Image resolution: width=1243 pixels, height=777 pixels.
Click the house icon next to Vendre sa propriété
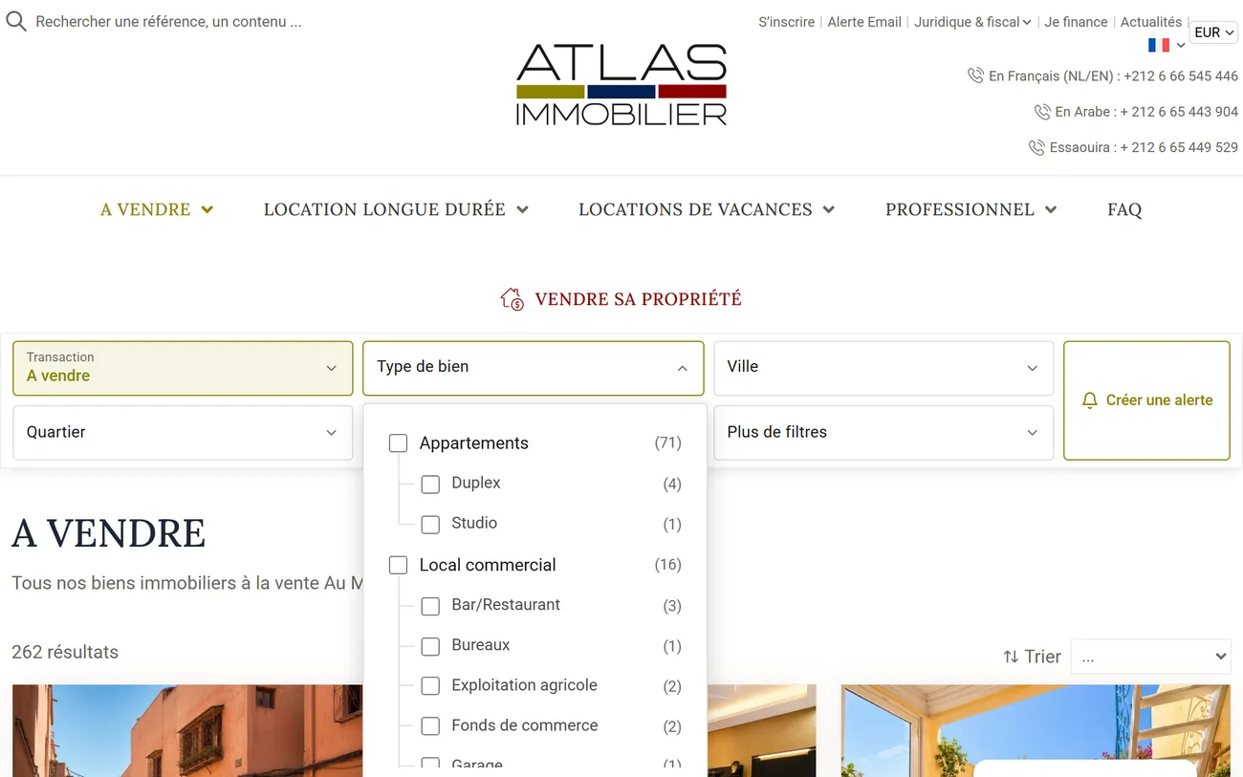click(512, 299)
